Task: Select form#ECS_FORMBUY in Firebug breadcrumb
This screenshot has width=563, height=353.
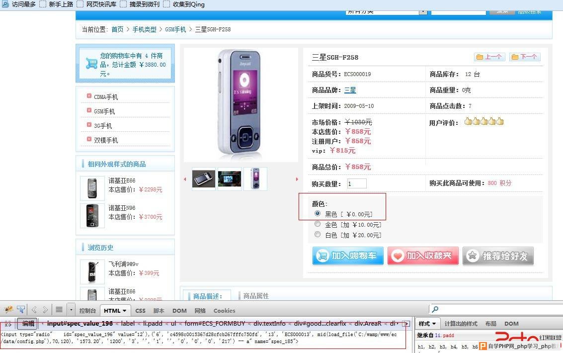Action: click(x=215, y=324)
